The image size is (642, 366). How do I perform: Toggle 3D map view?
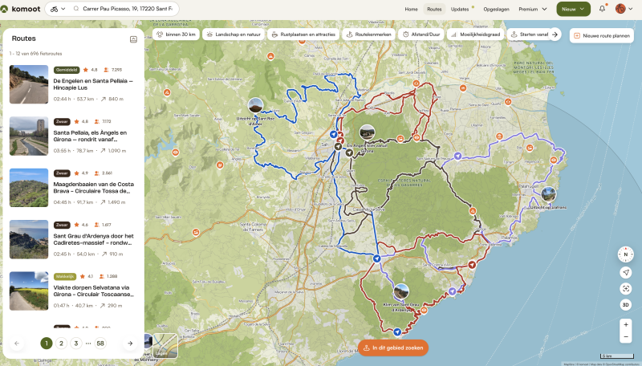625,305
